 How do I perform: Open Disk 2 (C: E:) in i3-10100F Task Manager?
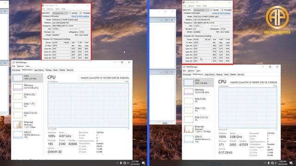(x=28, y=115)
